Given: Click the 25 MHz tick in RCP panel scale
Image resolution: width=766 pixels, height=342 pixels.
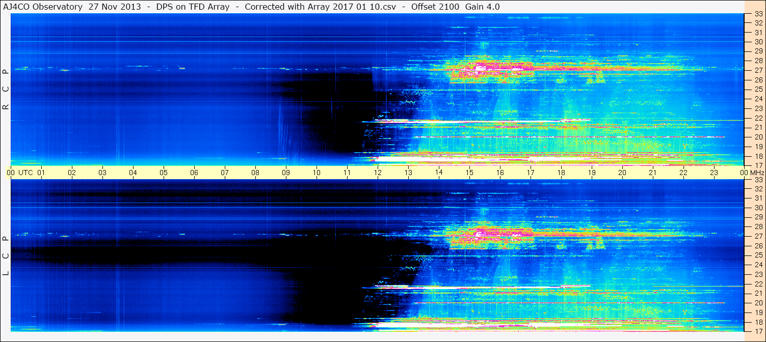Looking at the screenshot, I should coord(758,90).
